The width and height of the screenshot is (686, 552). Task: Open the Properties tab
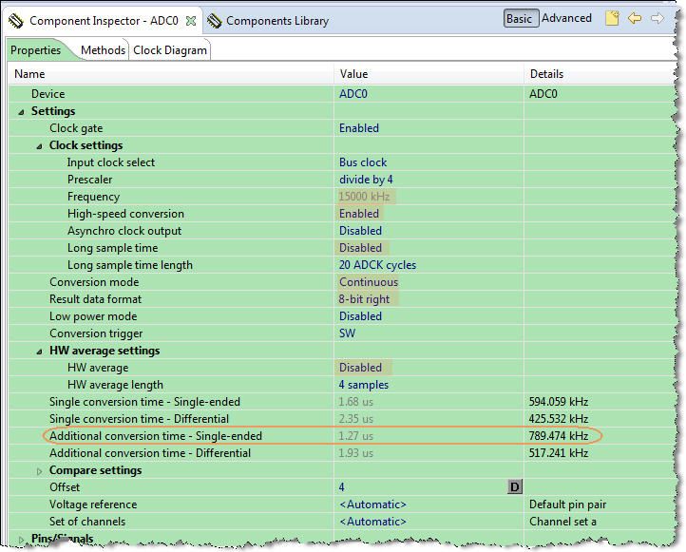(x=36, y=50)
